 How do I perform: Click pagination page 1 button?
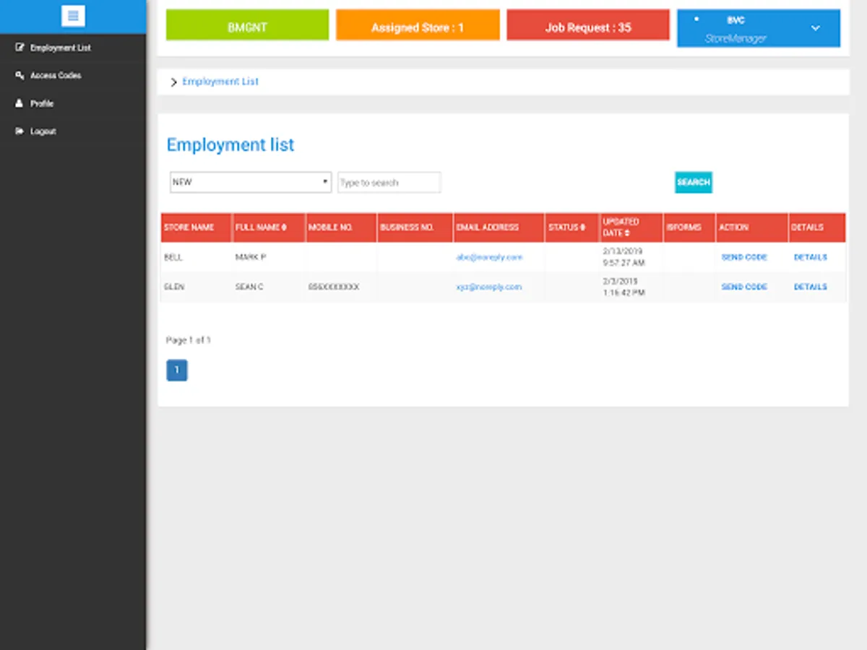(x=177, y=370)
